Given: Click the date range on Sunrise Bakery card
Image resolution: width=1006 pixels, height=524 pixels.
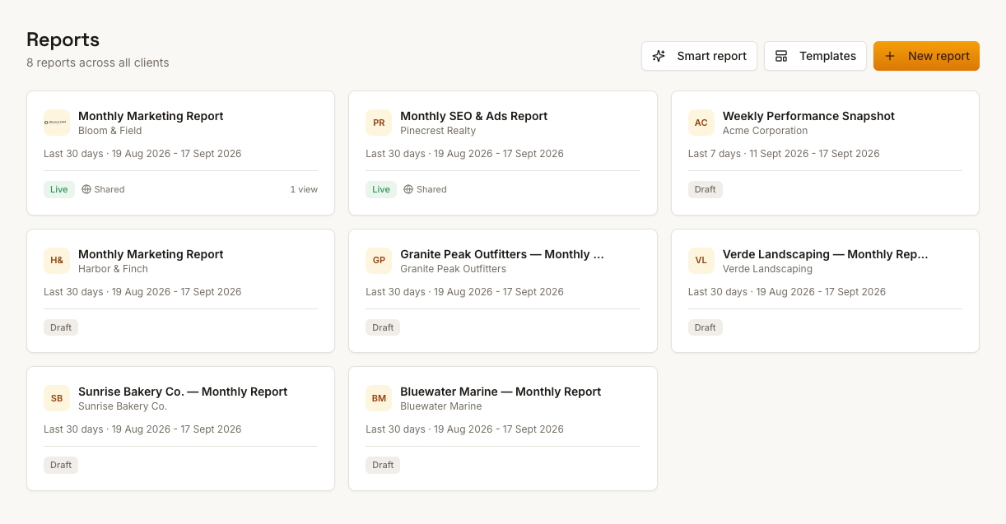Looking at the screenshot, I should click(x=142, y=429).
